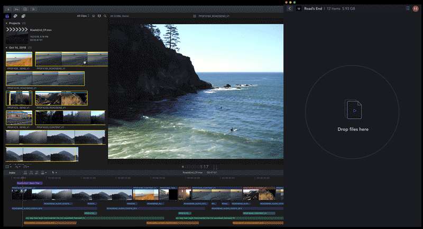Select the orange beach clip thumbnail

click(x=19, y=59)
